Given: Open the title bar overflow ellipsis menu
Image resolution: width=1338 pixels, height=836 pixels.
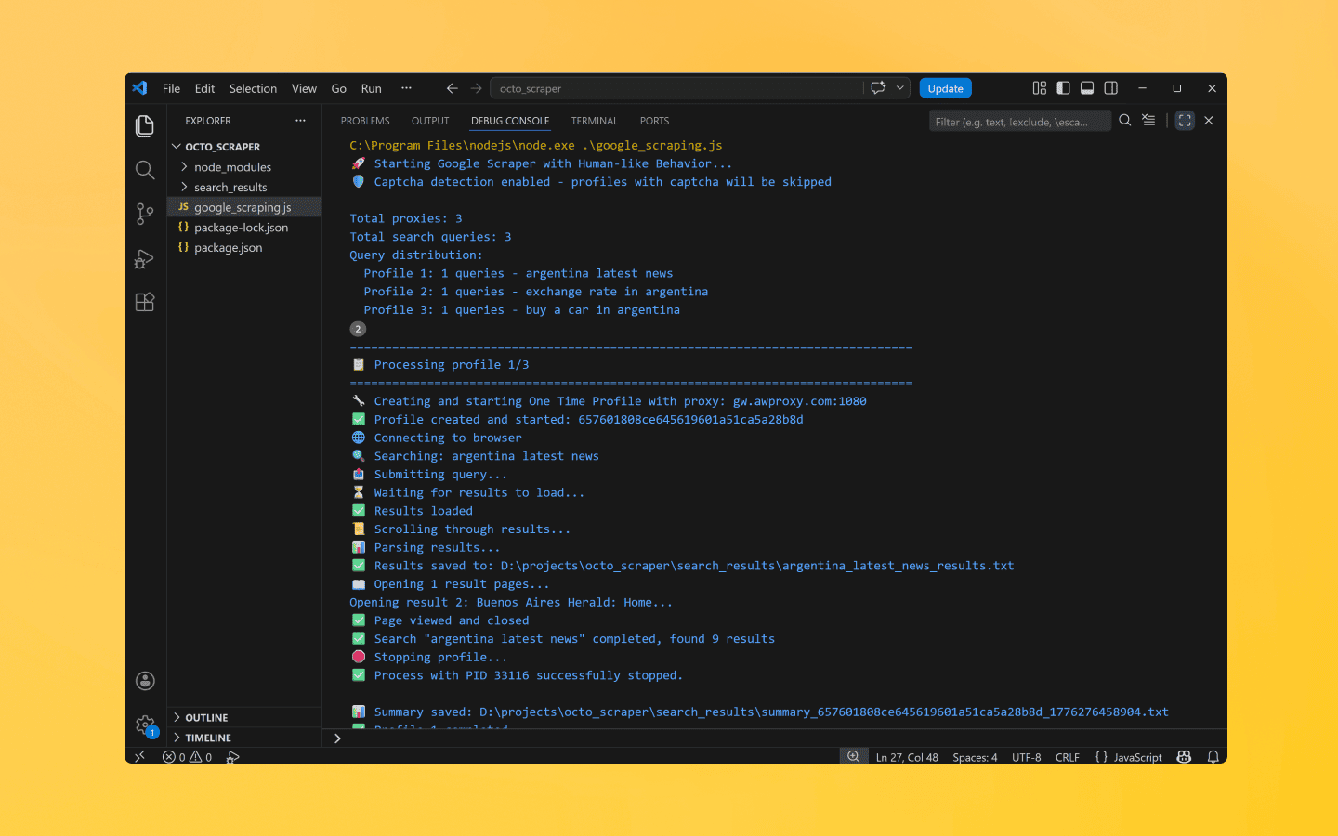Looking at the screenshot, I should pos(406,88).
